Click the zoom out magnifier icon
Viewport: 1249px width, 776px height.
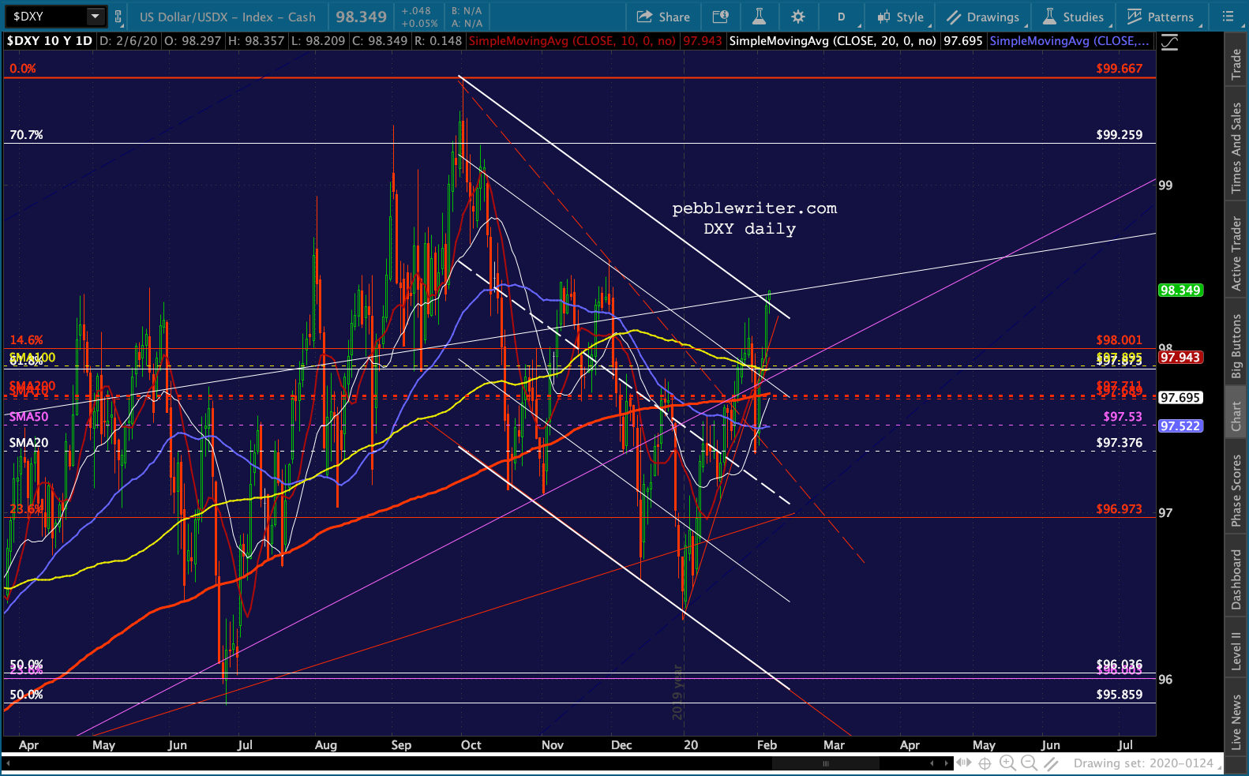pyautogui.click(x=1029, y=763)
